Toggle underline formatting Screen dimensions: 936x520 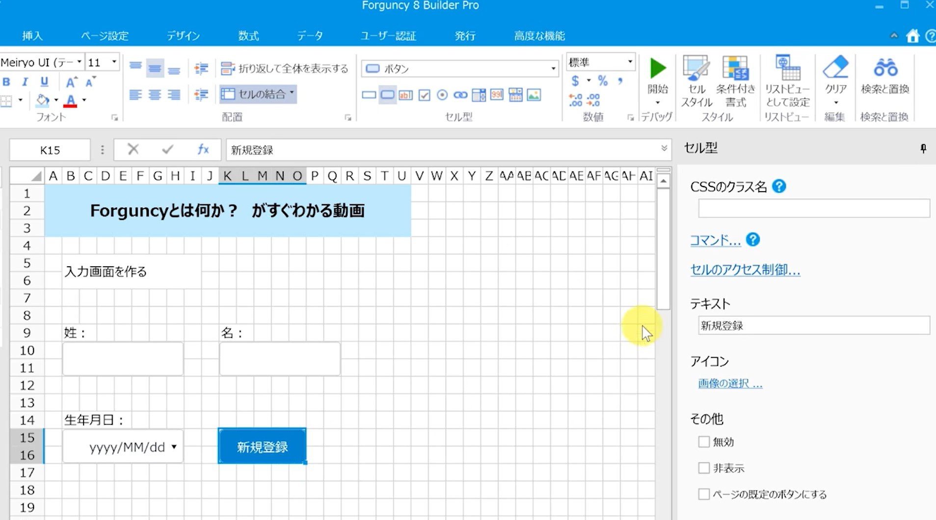coord(44,82)
